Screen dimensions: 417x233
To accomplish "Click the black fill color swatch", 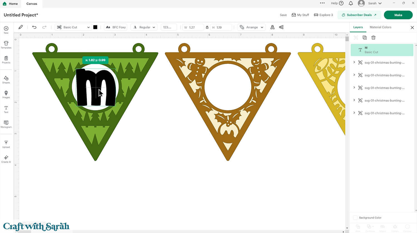I will [96, 27].
